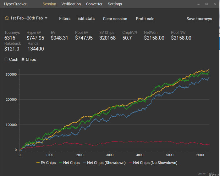Click the Edit stats button
The width and height of the screenshot is (220, 176).
pos(86,19)
